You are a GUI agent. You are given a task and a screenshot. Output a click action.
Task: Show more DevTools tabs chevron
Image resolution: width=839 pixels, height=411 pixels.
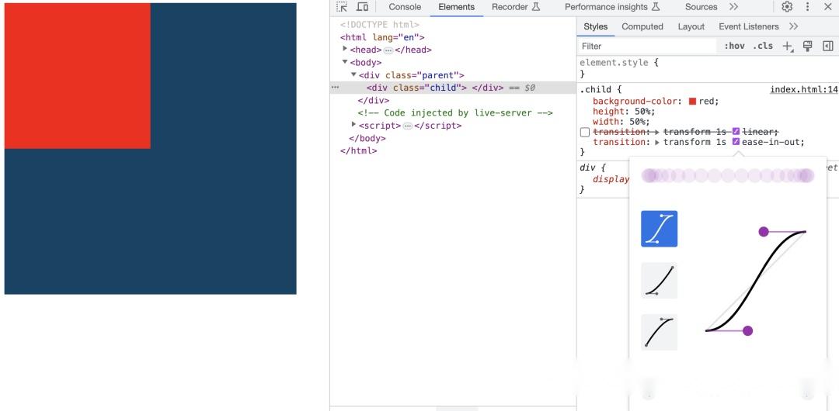coord(733,7)
